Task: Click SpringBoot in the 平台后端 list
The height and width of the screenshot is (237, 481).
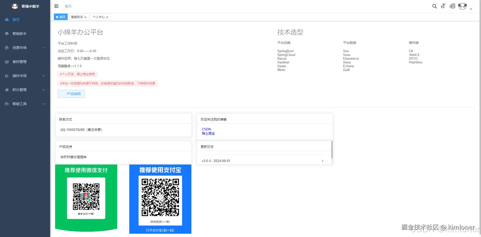Action: [x=285, y=51]
